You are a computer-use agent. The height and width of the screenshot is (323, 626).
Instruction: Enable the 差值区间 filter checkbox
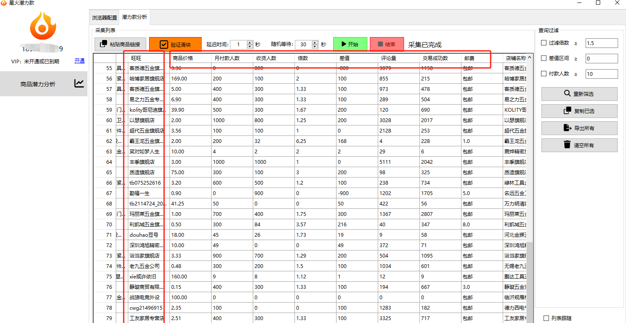(544, 58)
